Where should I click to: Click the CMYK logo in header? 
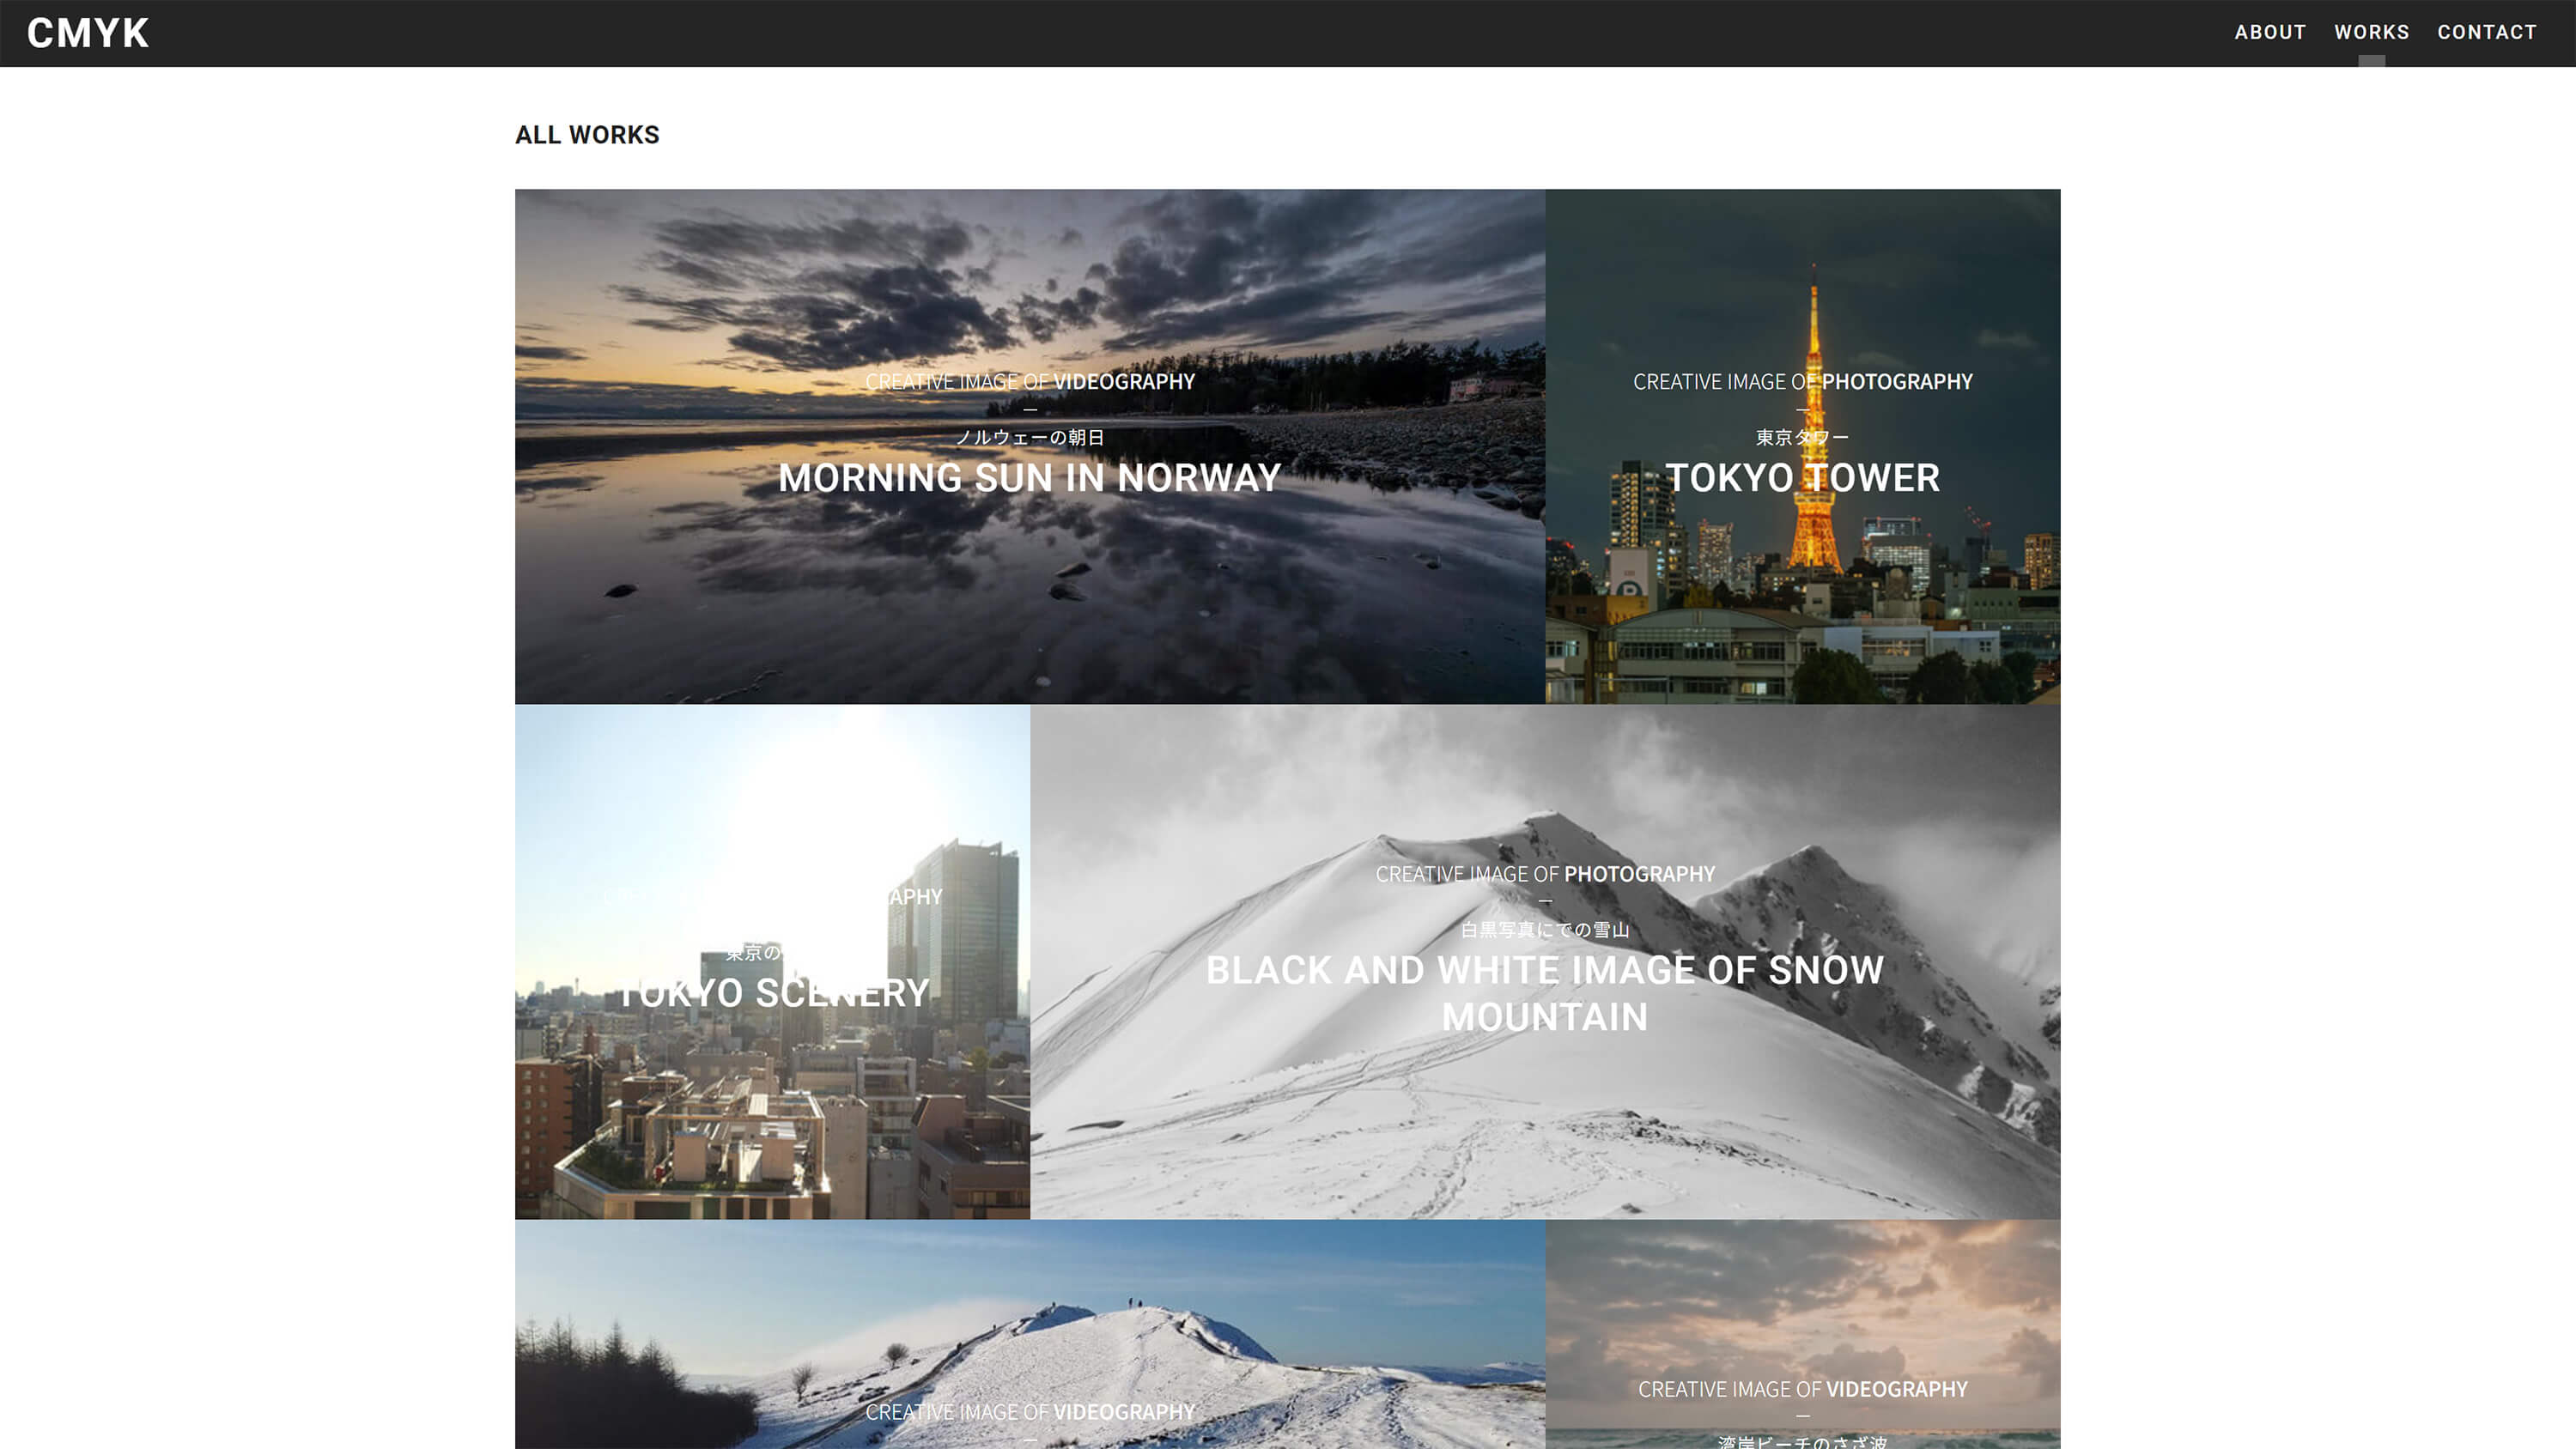pyautogui.click(x=88, y=33)
